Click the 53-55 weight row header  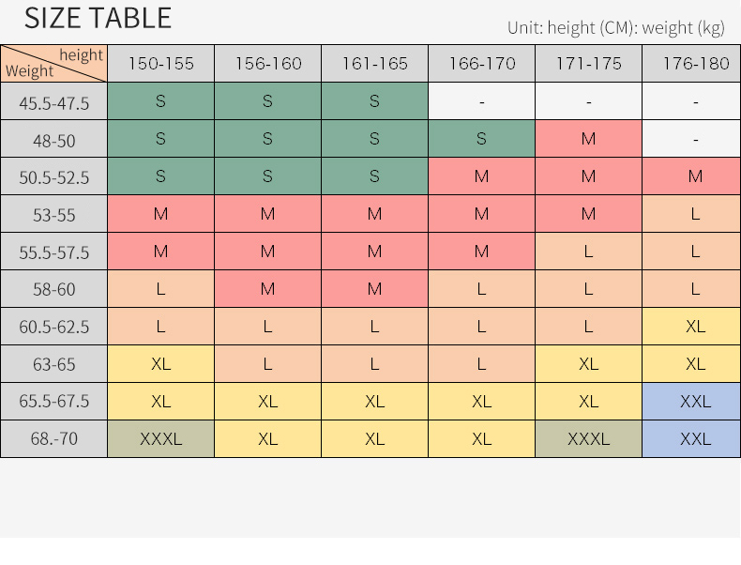[53, 215]
